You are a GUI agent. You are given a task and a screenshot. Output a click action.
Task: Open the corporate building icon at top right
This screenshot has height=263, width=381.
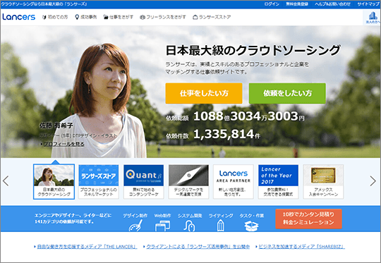pos(373,18)
